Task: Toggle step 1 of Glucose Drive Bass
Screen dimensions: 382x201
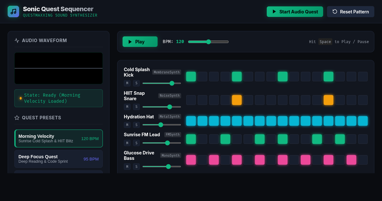Action: [x=191, y=160]
